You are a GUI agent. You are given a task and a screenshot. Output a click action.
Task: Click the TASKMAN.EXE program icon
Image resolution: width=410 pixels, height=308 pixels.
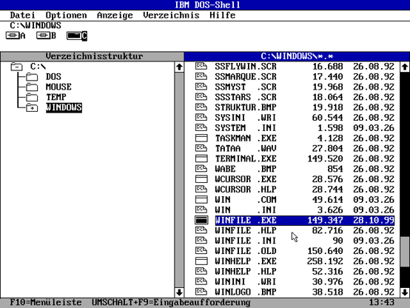pyautogui.click(x=201, y=138)
